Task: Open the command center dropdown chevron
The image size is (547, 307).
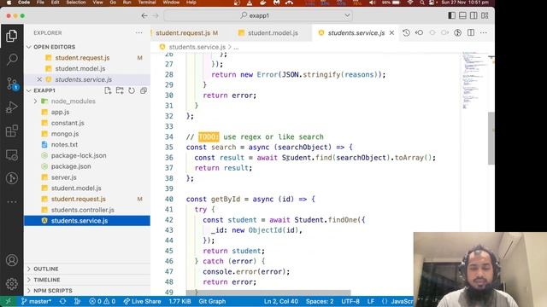Action: [x=347, y=15]
